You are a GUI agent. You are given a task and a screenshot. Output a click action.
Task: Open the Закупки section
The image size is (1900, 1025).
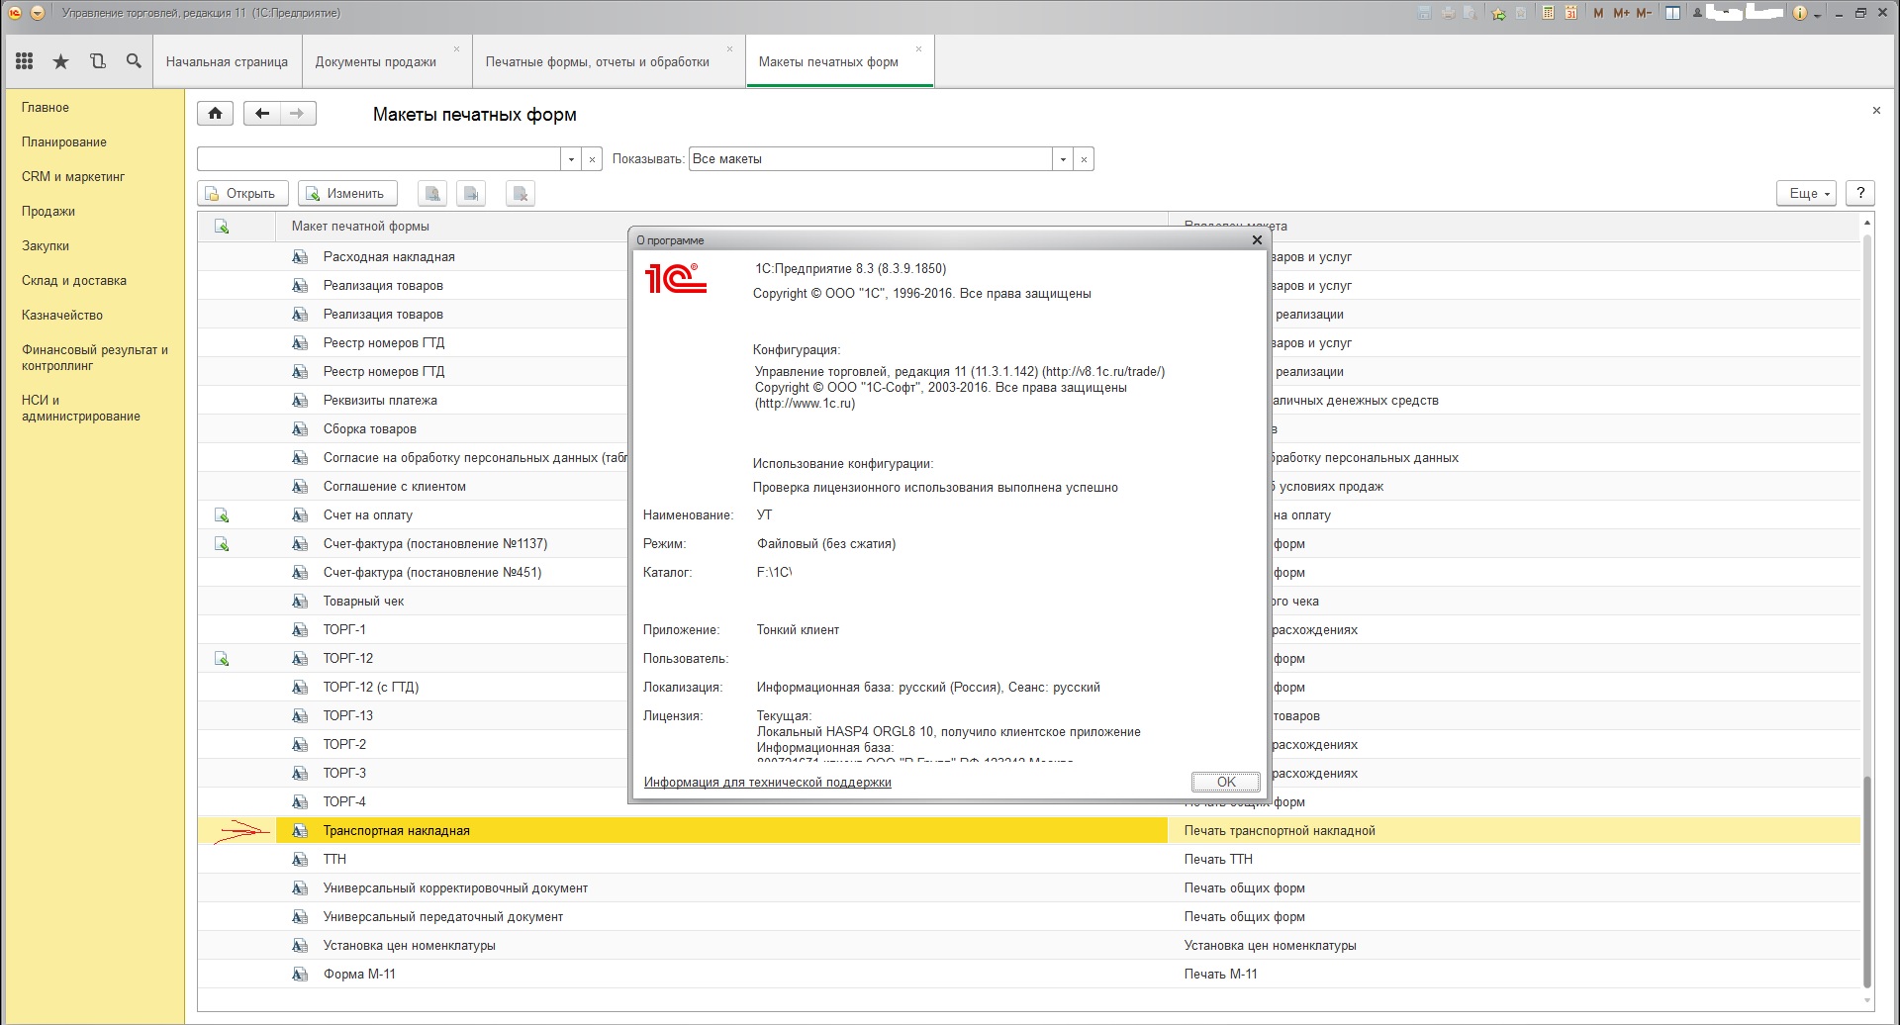coord(46,245)
